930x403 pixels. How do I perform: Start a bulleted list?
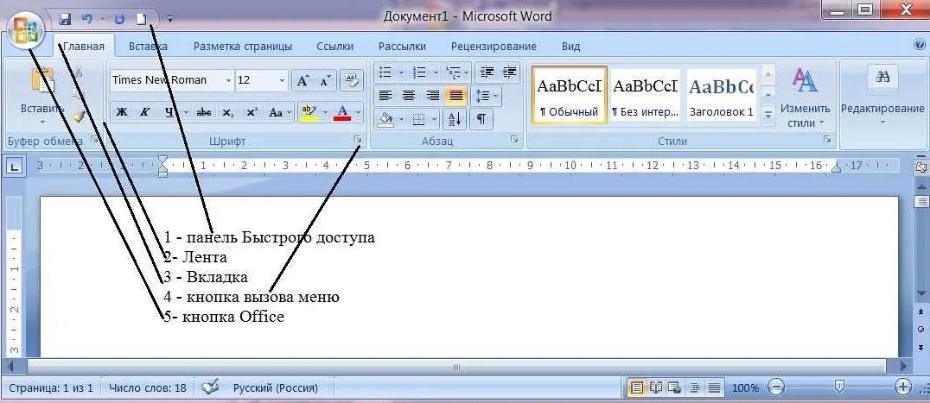click(x=385, y=72)
